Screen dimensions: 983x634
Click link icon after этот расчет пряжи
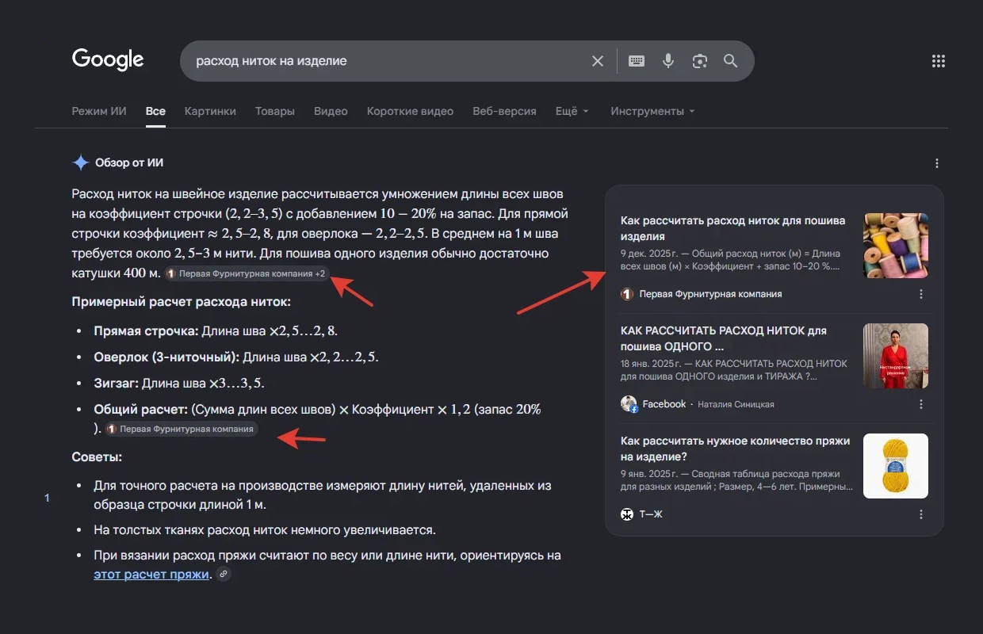224,575
